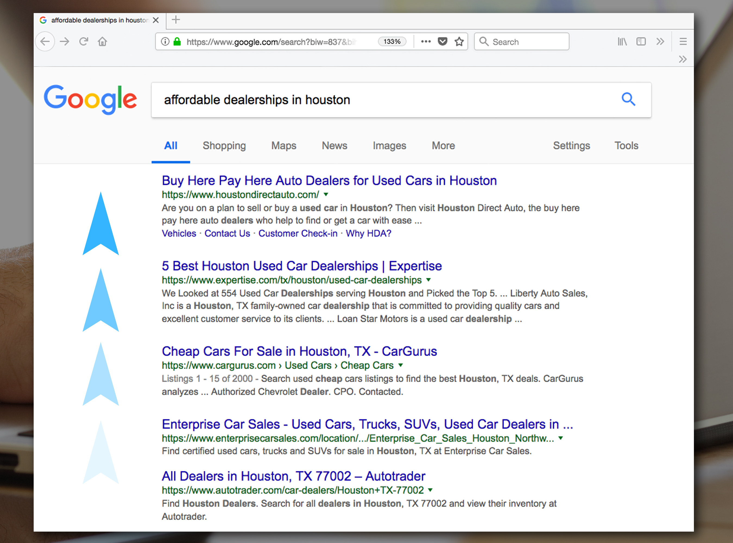The image size is (733, 543).
Task: Select the affordable dealerships in houston tab
Action: (100, 20)
